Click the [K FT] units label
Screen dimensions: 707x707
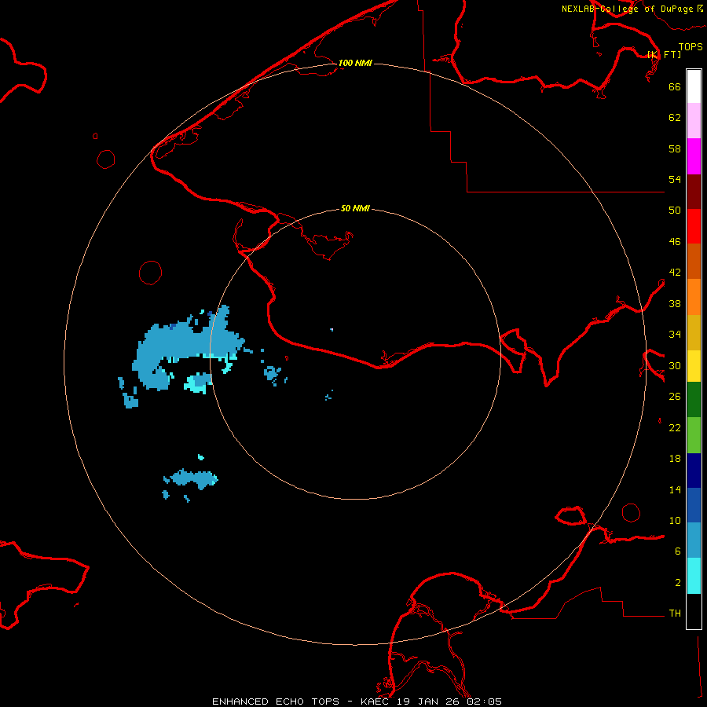[x=664, y=54]
